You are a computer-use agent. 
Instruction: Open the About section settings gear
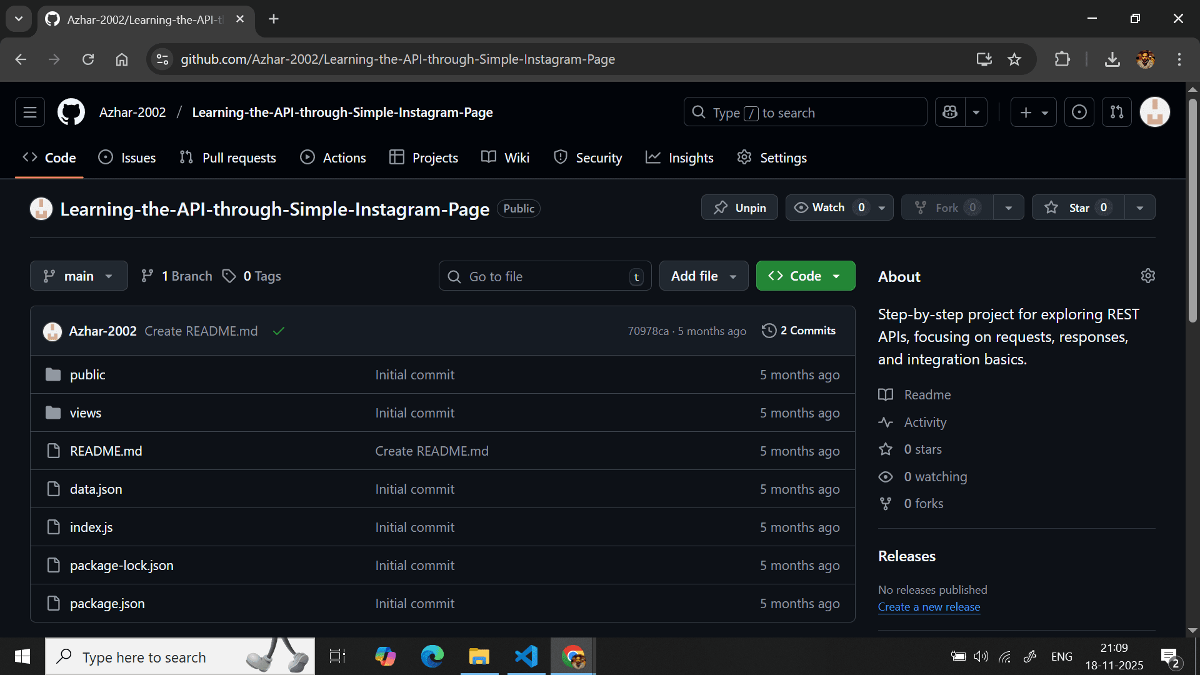1148,275
